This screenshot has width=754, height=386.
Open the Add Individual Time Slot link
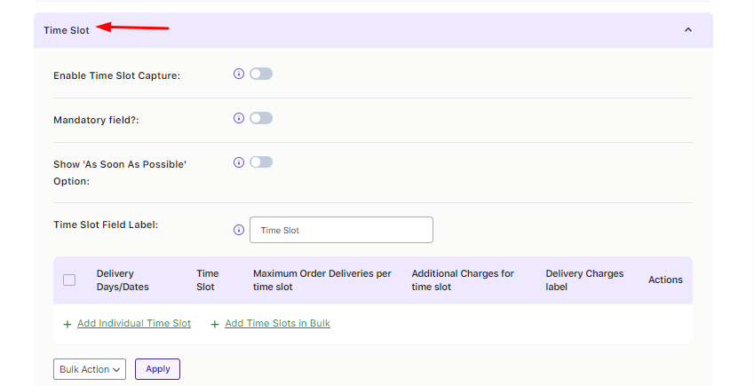(x=134, y=324)
